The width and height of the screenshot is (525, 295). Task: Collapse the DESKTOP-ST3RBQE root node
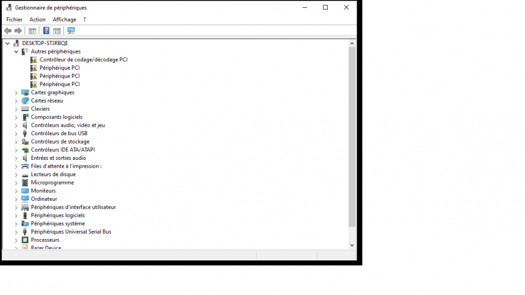7,43
